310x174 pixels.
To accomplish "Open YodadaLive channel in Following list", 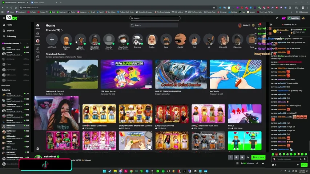I will click(x=15, y=105).
